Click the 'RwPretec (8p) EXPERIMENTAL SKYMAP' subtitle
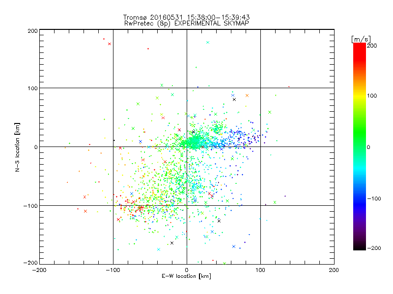 [187, 24]
